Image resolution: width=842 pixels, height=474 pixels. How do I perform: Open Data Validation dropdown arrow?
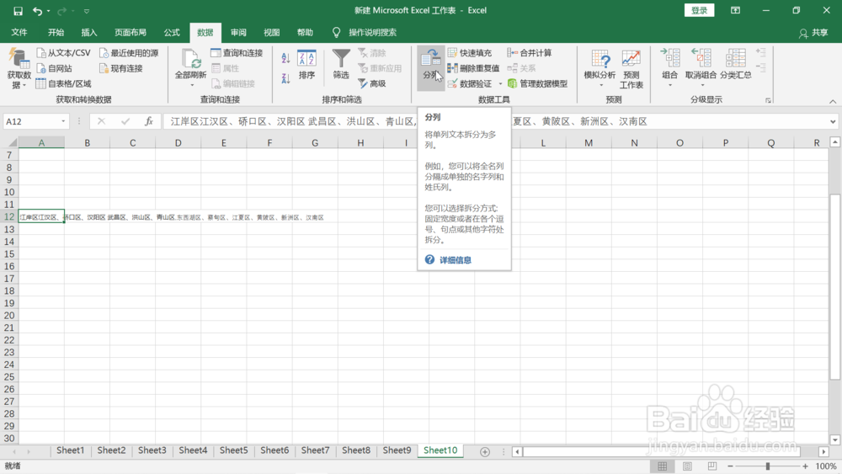tap(500, 83)
